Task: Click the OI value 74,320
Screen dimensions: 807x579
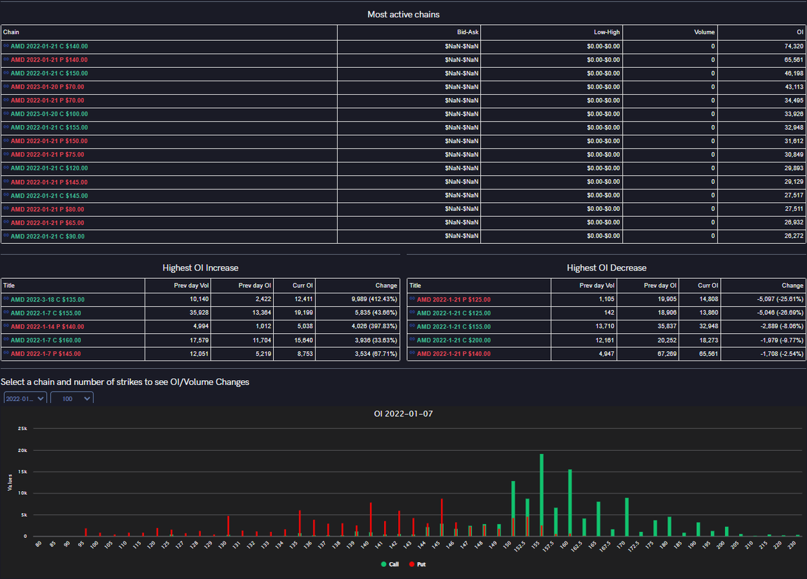Action: (794, 46)
